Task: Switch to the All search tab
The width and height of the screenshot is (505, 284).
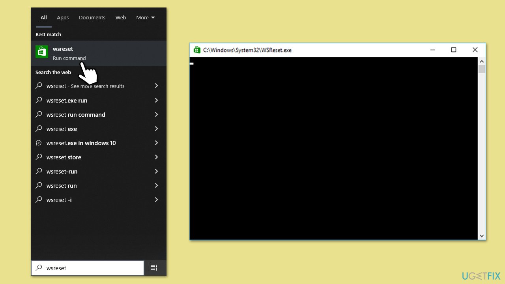Action: coord(44,17)
